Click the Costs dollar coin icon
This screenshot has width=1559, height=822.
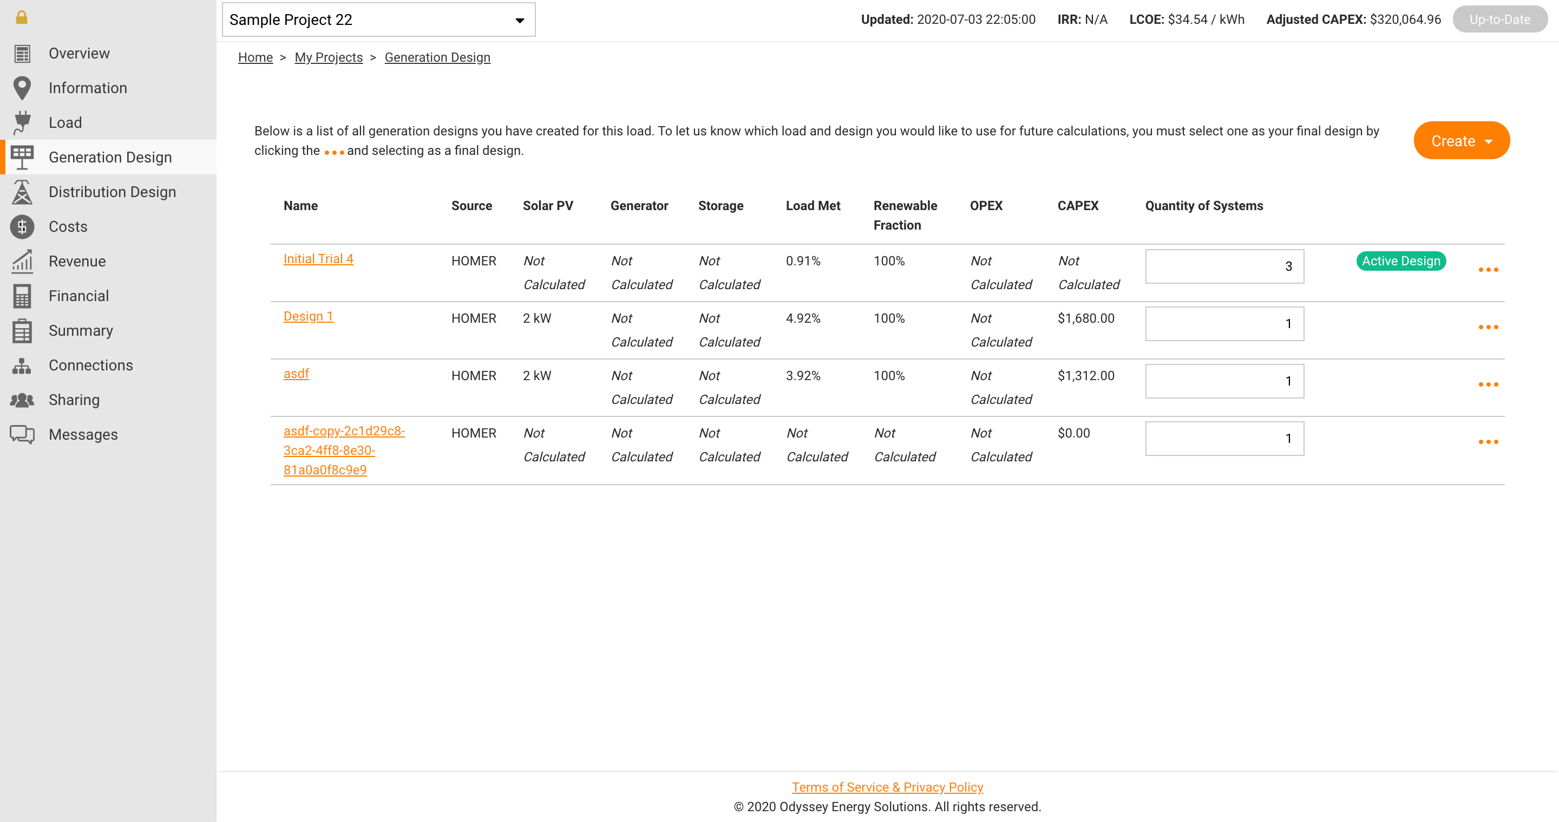[x=22, y=226]
